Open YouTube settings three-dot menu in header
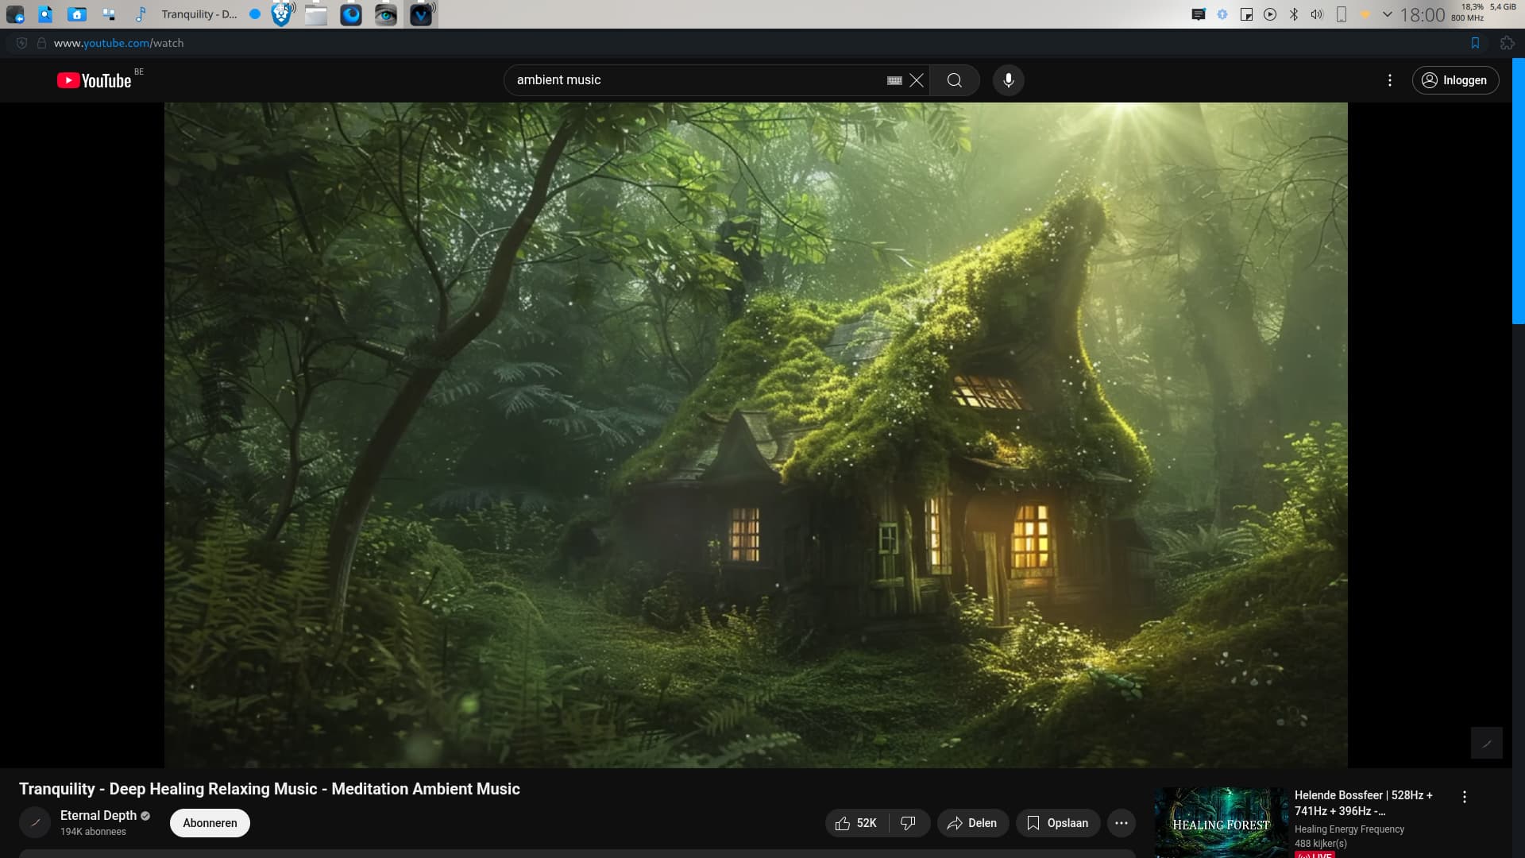1525x858 pixels. tap(1389, 80)
